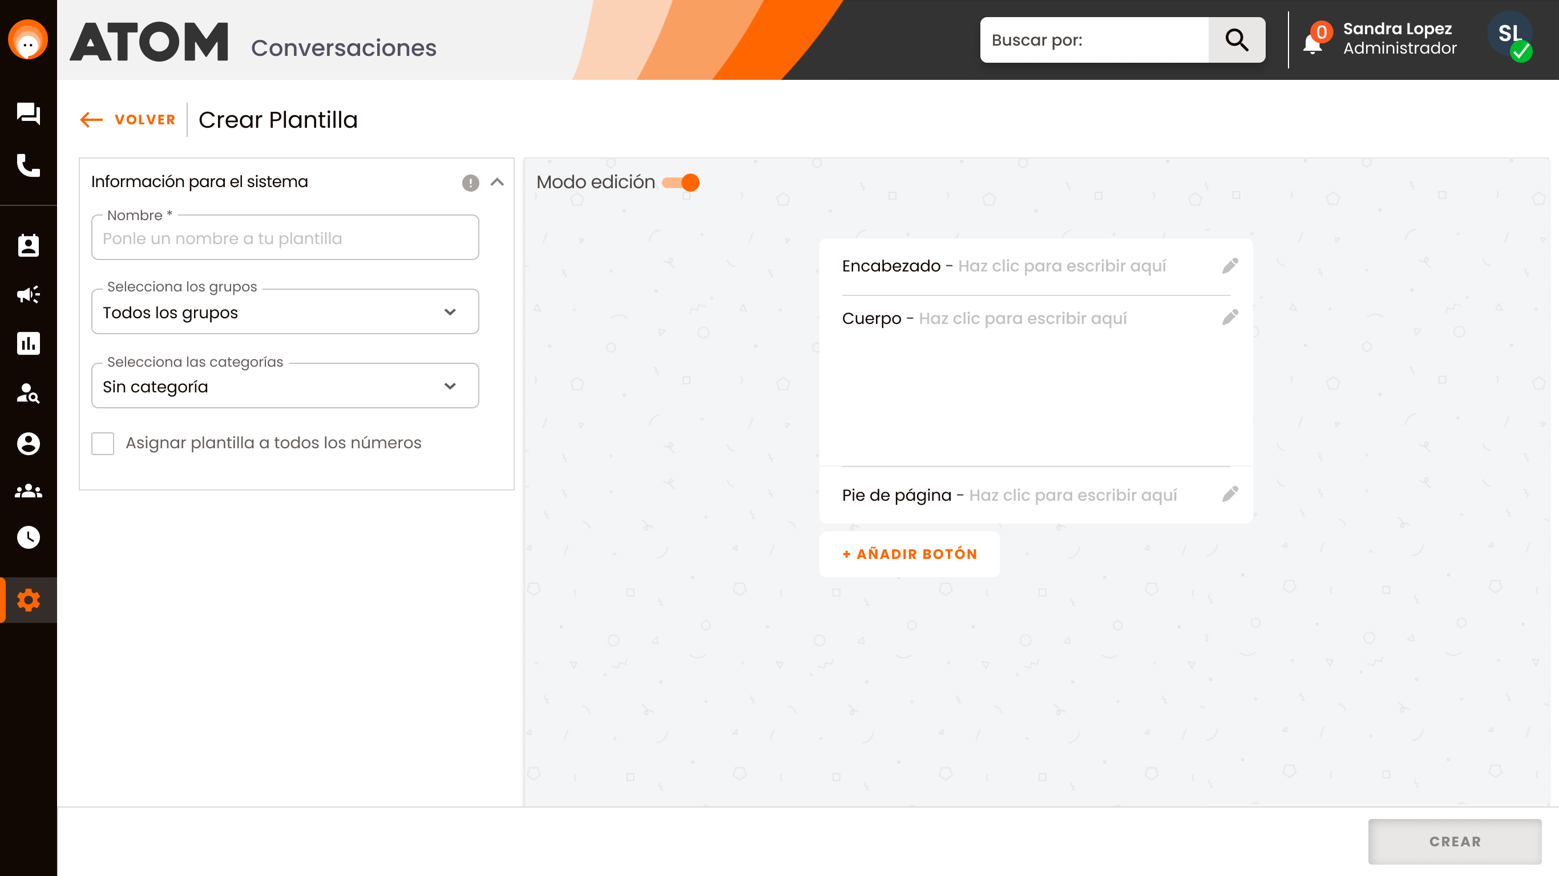Image resolution: width=1559 pixels, height=876 pixels.
Task: Open the notifications bell
Action: pyautogui.click(x=1312, y=44)
